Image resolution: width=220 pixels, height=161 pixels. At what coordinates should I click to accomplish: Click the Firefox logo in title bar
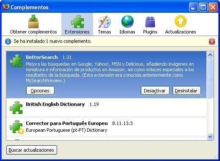pos(6,6)
